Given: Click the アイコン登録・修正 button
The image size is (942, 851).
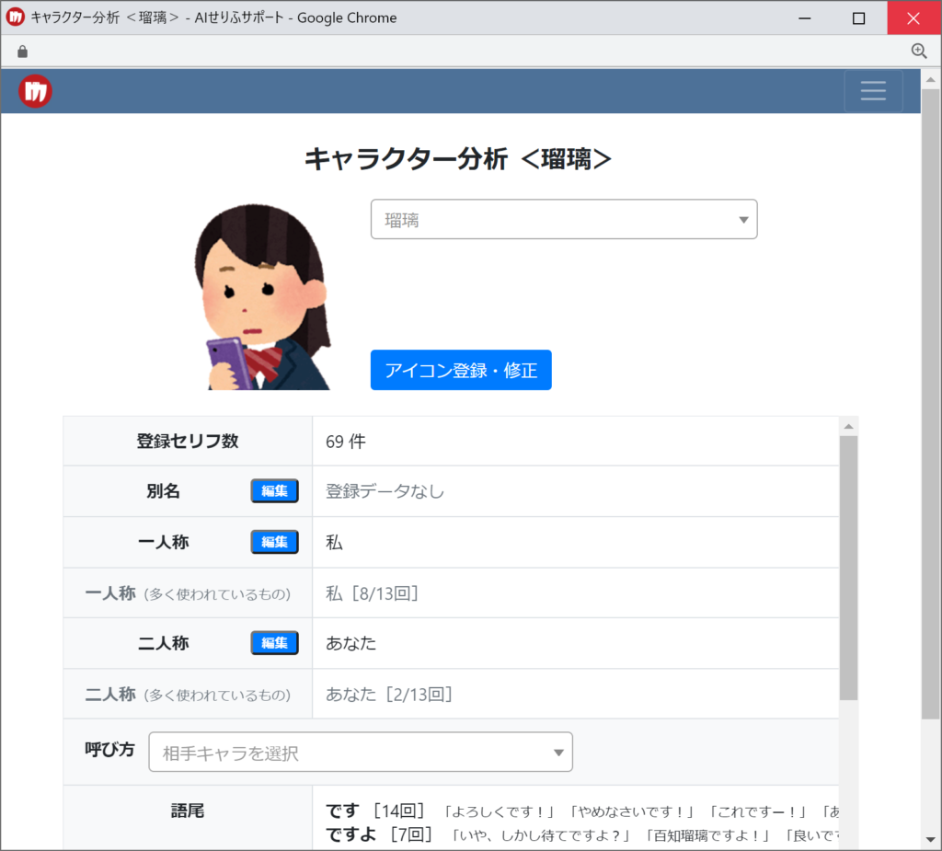Looking at the screenshot, I should 461,370.
